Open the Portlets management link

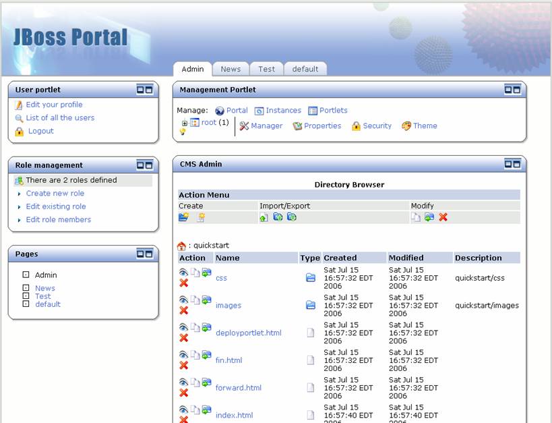pos(334,111)
